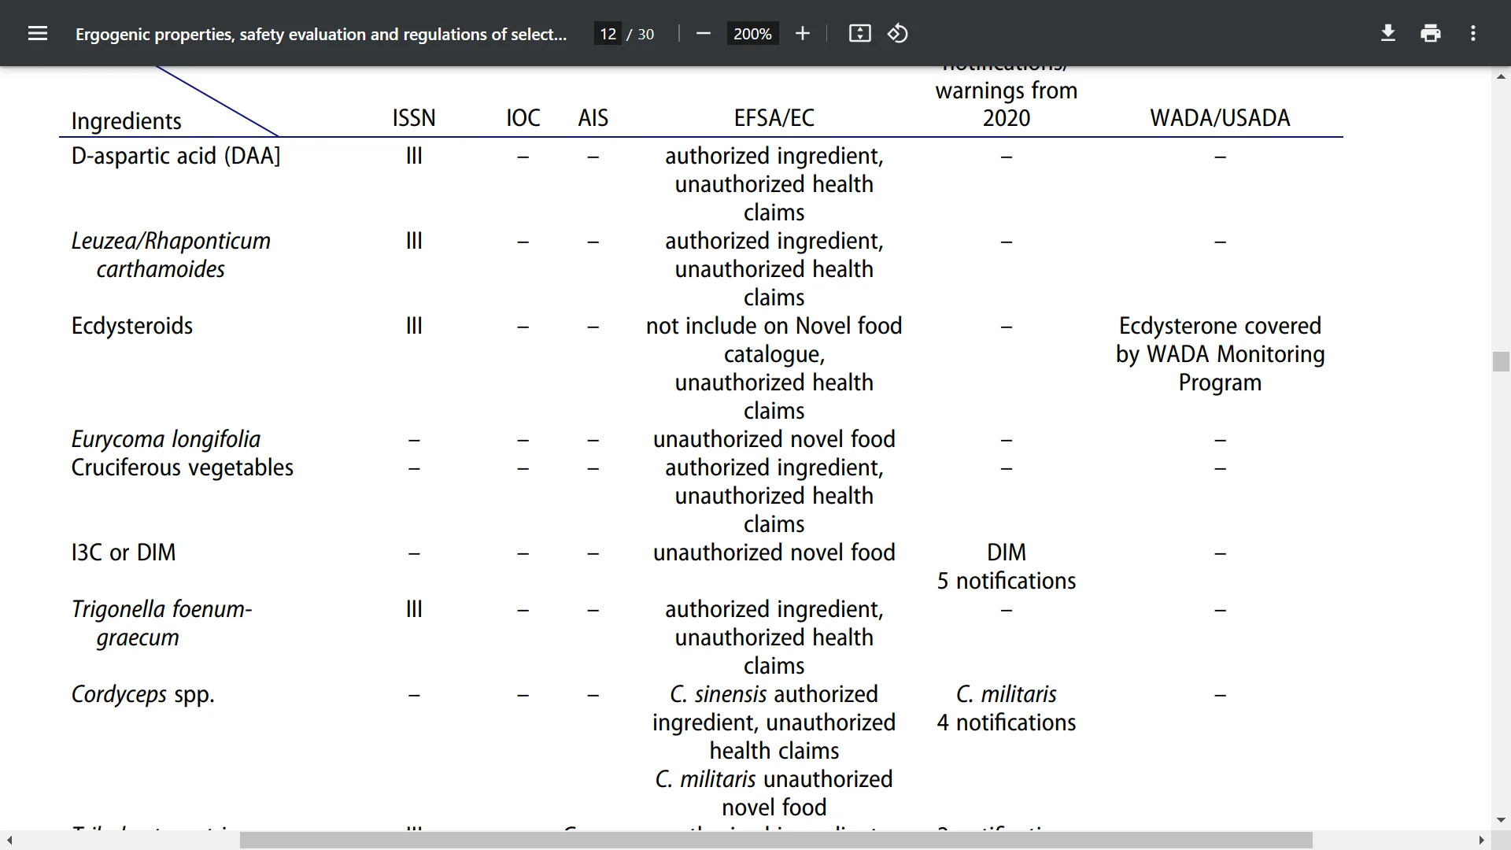Open the more actions menu

tap(1473, 33)
